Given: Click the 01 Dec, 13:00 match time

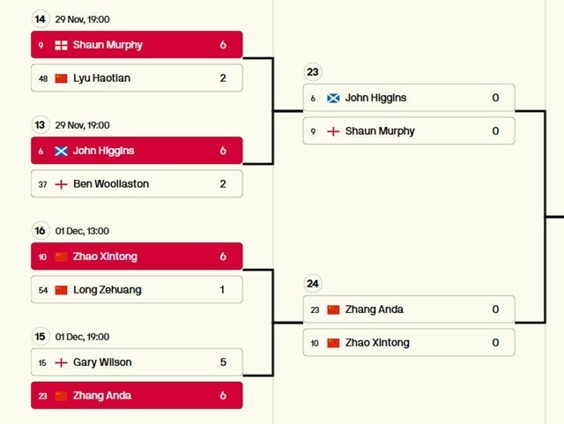Looking at the screenshot, I should click(x=82, y=231).
